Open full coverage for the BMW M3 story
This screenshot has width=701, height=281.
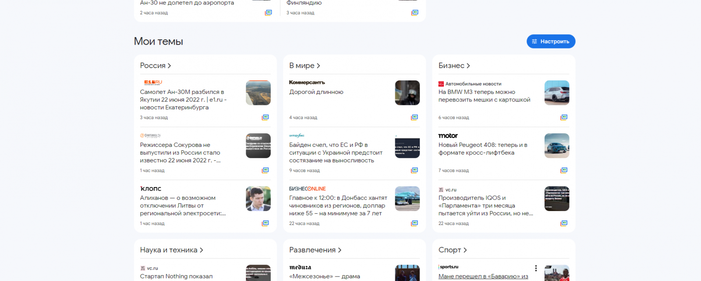coord(564,117)
